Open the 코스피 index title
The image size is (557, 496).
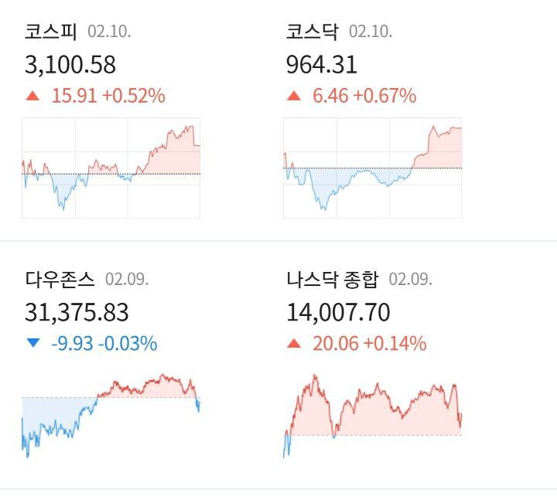click(50, 32)
